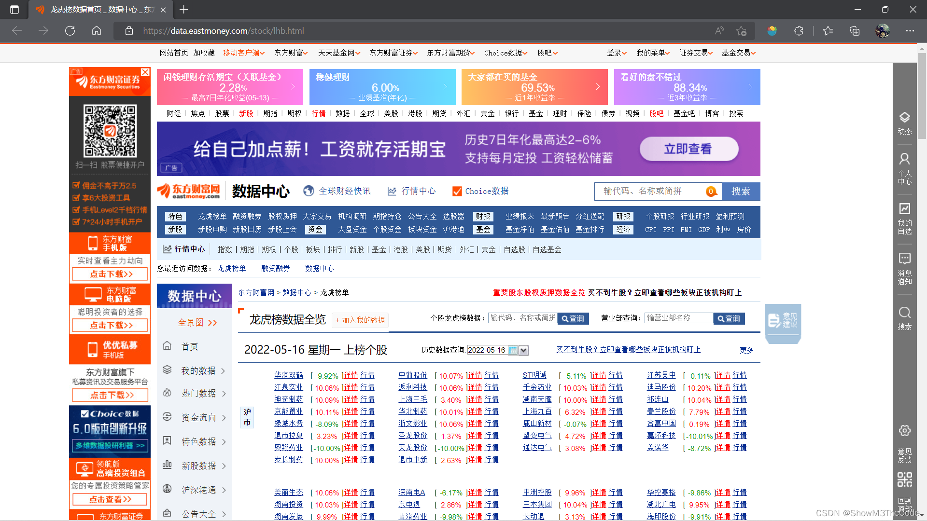Screen dimensions: 927x521
Task: Open 个股研报 menu item
Action: [660, 216]
